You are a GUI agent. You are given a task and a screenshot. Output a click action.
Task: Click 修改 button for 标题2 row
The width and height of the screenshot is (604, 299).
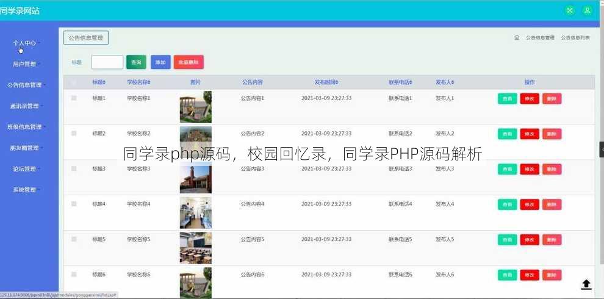pos(530,134)
